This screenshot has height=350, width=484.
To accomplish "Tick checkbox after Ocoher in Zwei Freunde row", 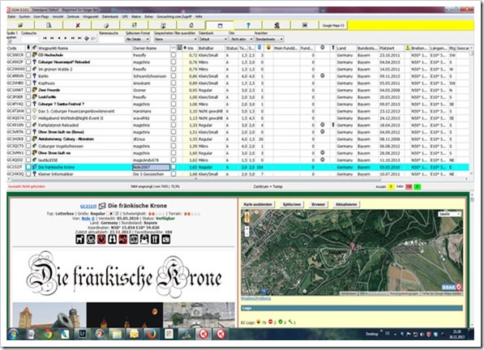I will point(173,90).
